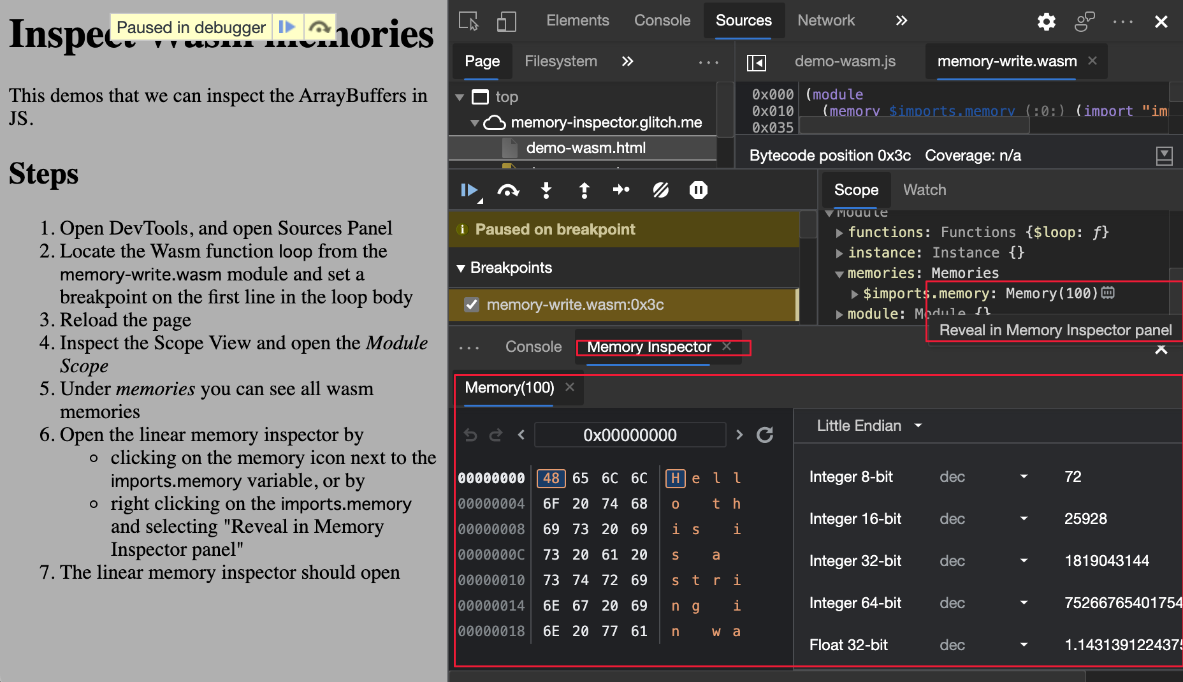
Task: Expand the functions entry in Scope view
Action: [839, 232]
